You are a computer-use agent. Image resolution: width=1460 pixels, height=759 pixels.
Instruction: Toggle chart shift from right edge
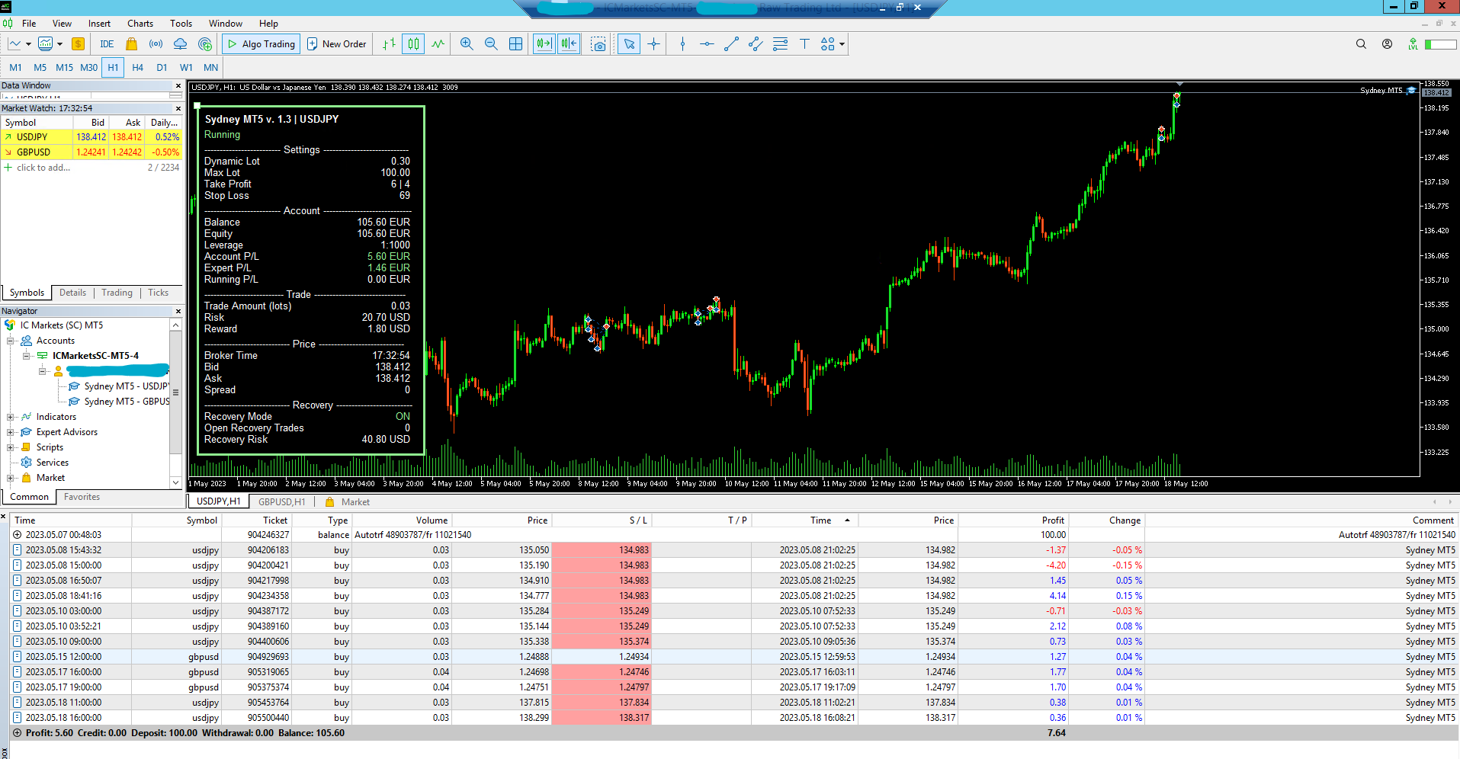pyautogui.click(x=569, y=44)
